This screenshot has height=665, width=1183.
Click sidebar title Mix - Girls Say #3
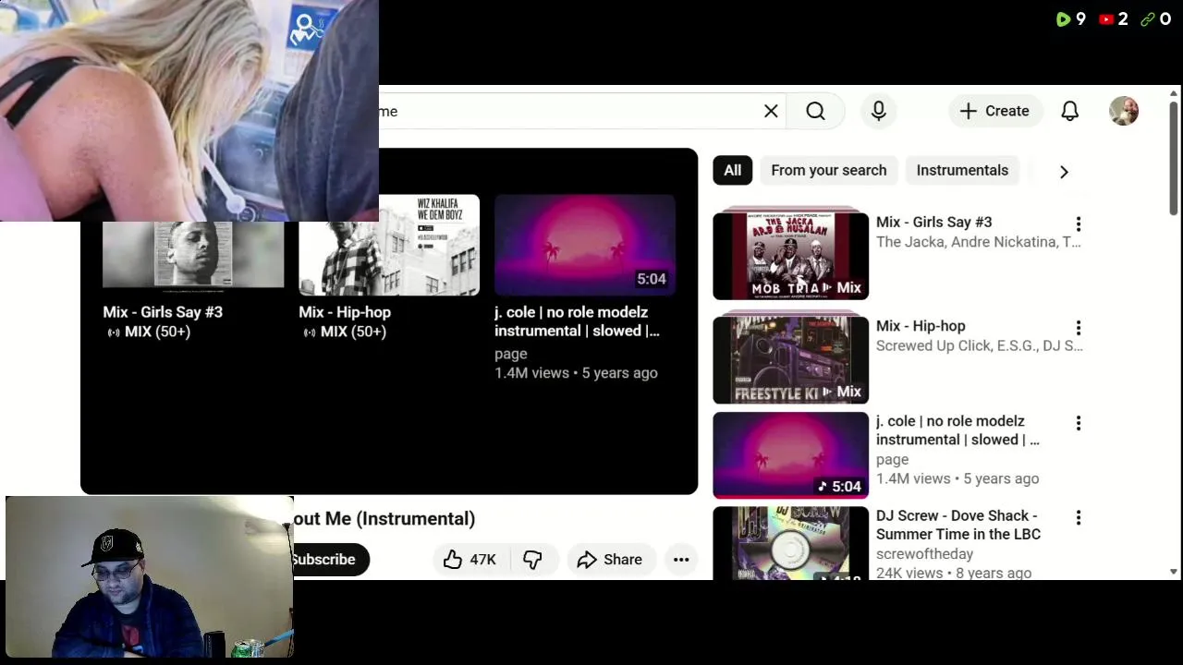click(933, 222)
